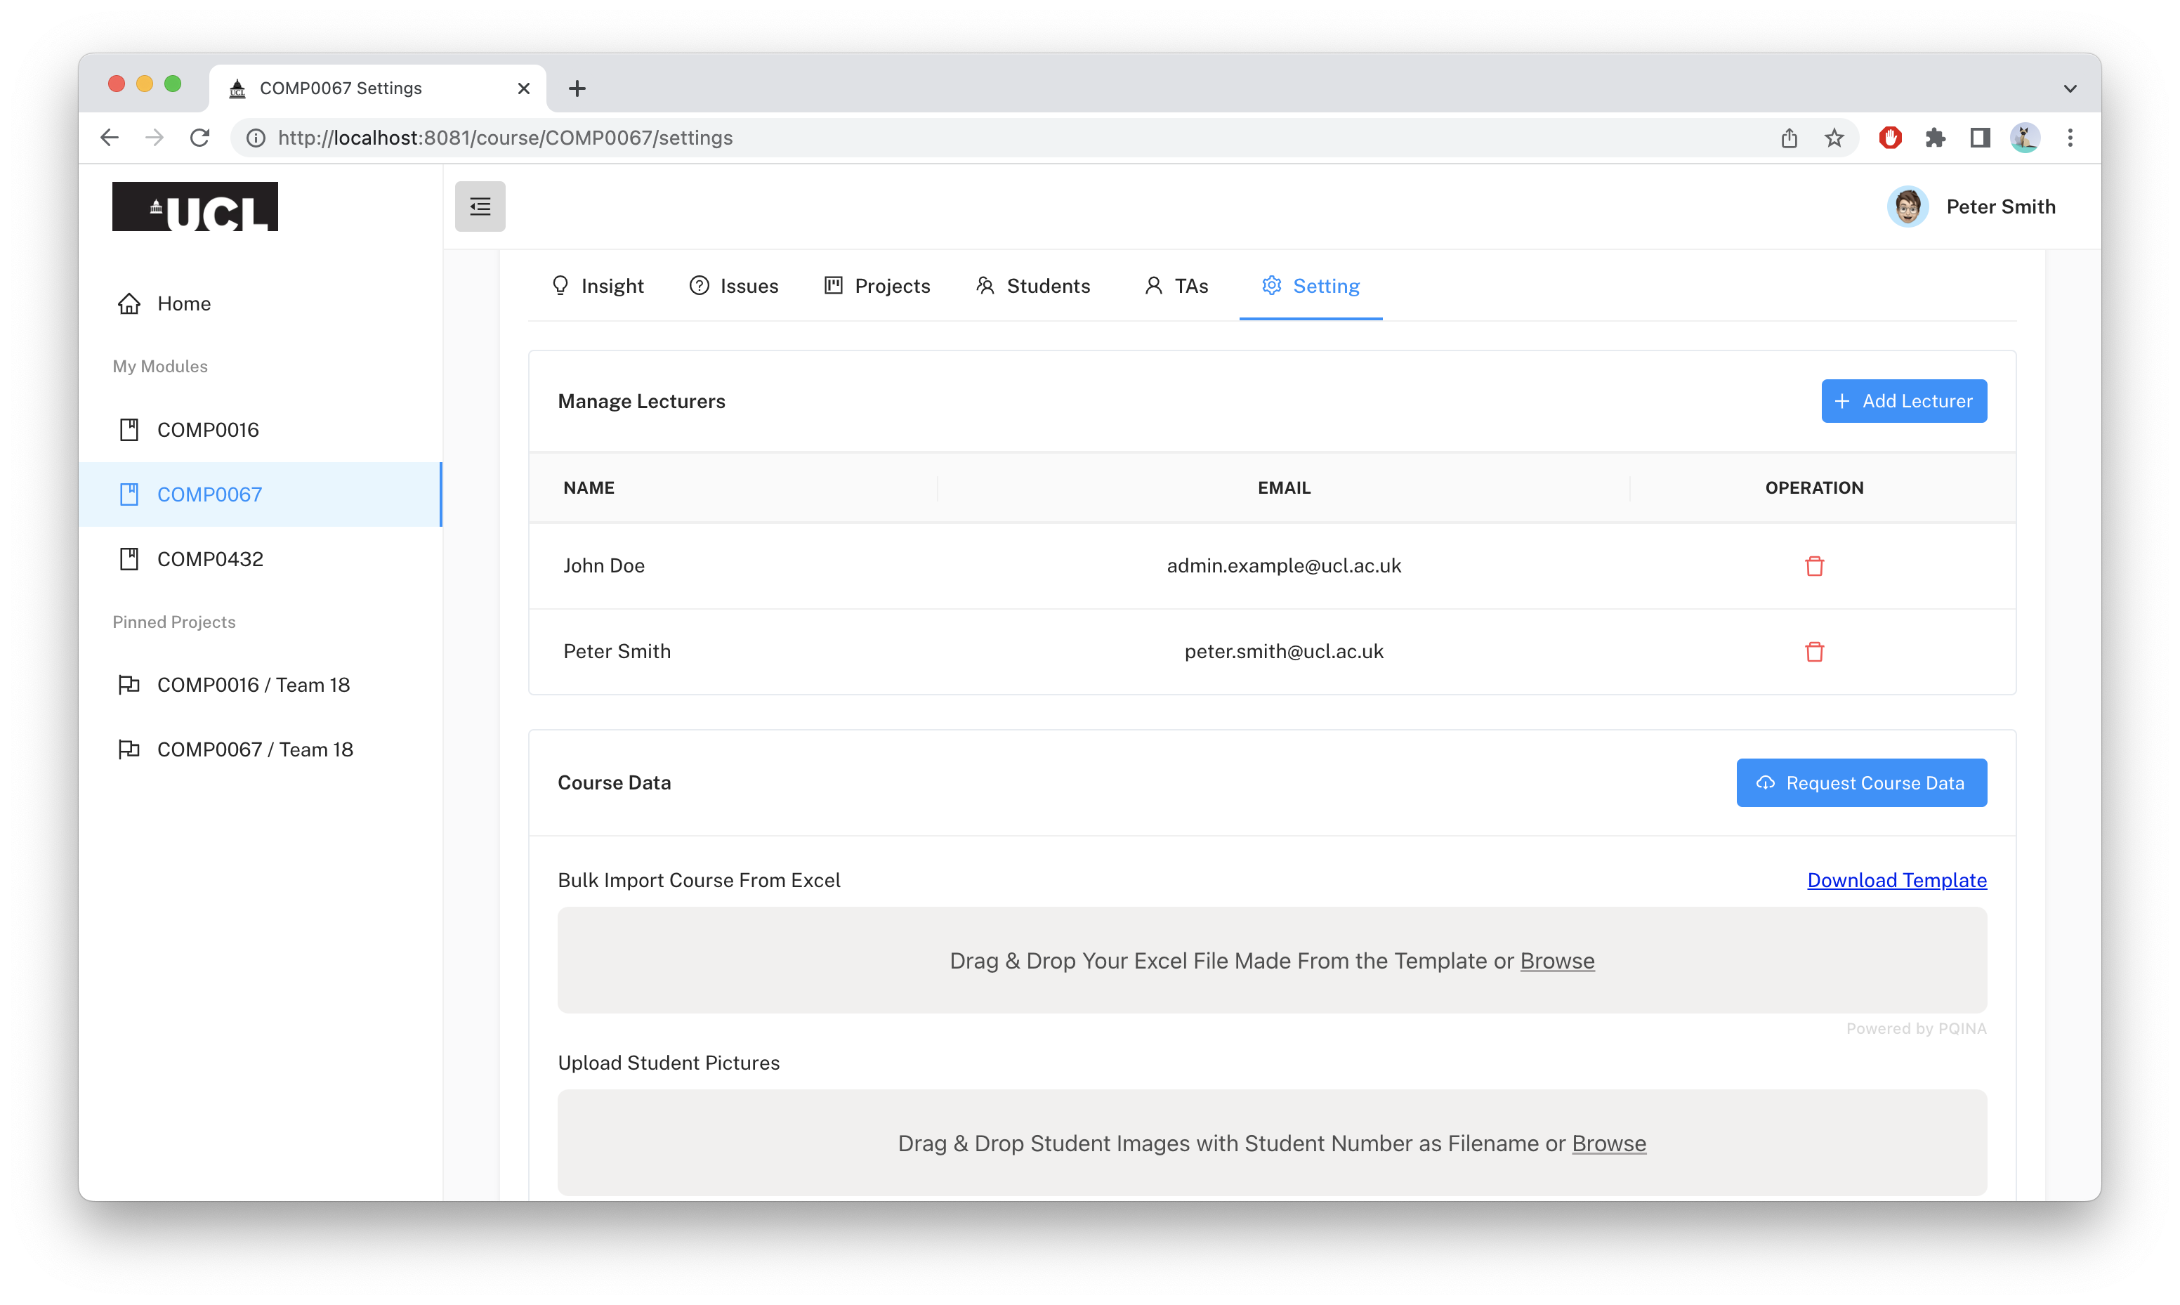Open the browser extensions puzzle icon
2180x1305 pixels.
point(1935,138)
